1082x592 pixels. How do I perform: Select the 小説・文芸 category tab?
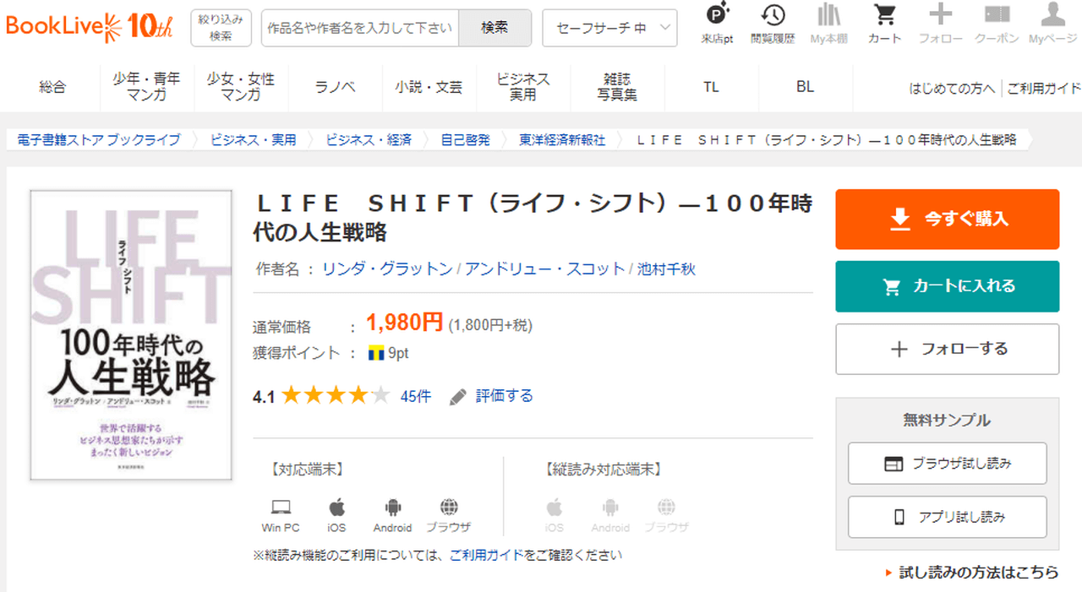[429, 87]
